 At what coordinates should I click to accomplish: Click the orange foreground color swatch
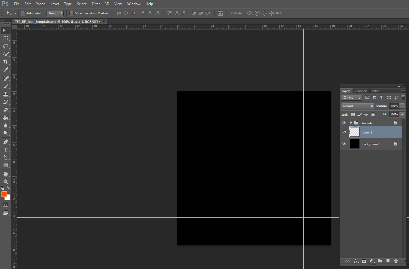(4, 194)
